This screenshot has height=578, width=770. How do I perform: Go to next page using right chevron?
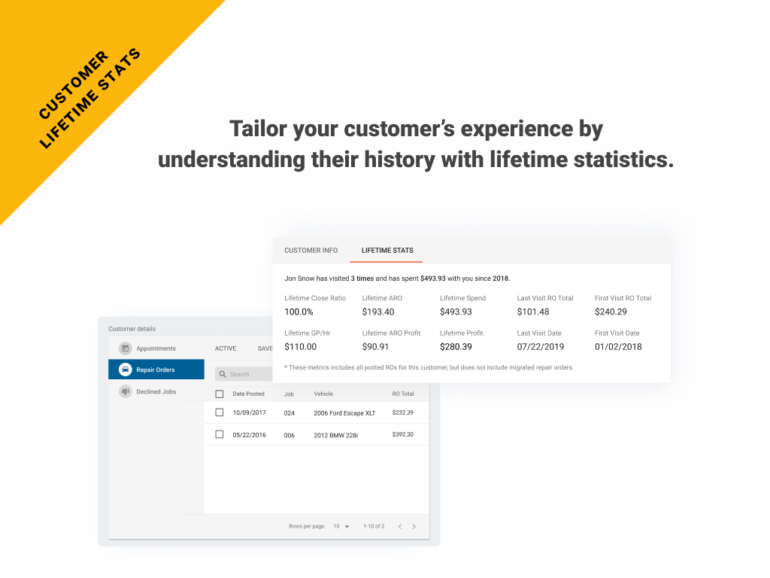[x=413, y=526]
